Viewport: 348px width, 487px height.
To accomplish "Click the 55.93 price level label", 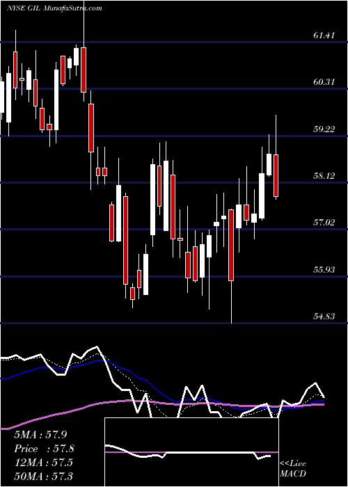I will [x=324, y=270].
